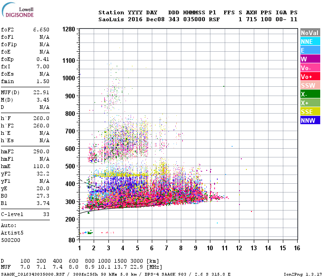Click the hmF2 value 290.0
The width and height of the screenshot is (323, 277).
pyautogui.click(x=41, y=152)
